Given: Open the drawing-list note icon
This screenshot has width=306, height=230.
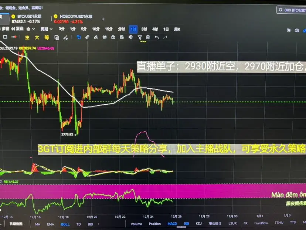Looking at the screenshot, I should click(x=122, y=37).
